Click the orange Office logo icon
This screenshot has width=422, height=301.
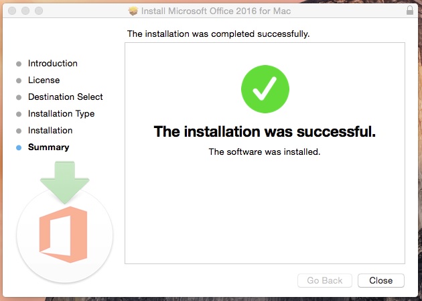tap(63, 235)
